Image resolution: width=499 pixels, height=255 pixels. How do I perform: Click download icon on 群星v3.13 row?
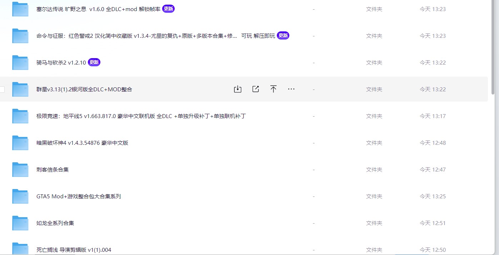coord(238,89)
